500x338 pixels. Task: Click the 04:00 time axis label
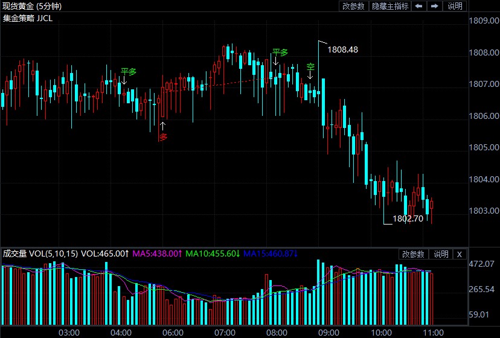[x=121, y=333]
